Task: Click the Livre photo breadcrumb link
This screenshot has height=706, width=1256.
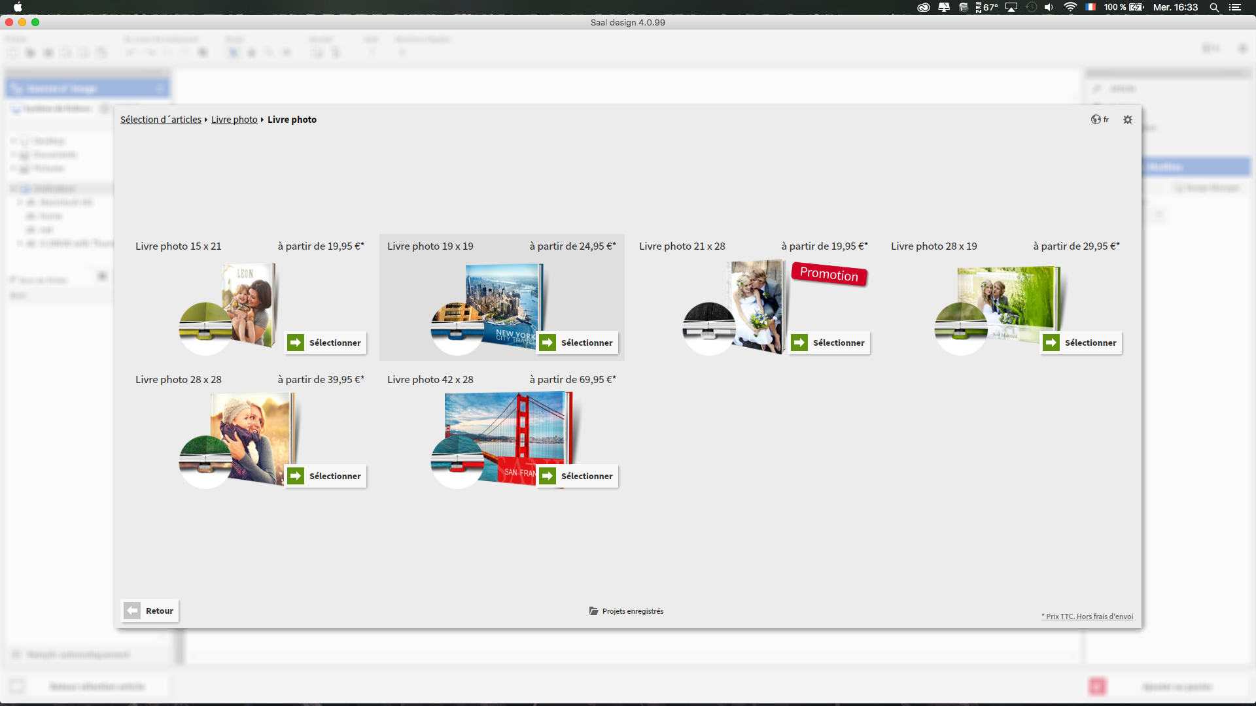Action: pyautogui.click(x=234, y=120)
